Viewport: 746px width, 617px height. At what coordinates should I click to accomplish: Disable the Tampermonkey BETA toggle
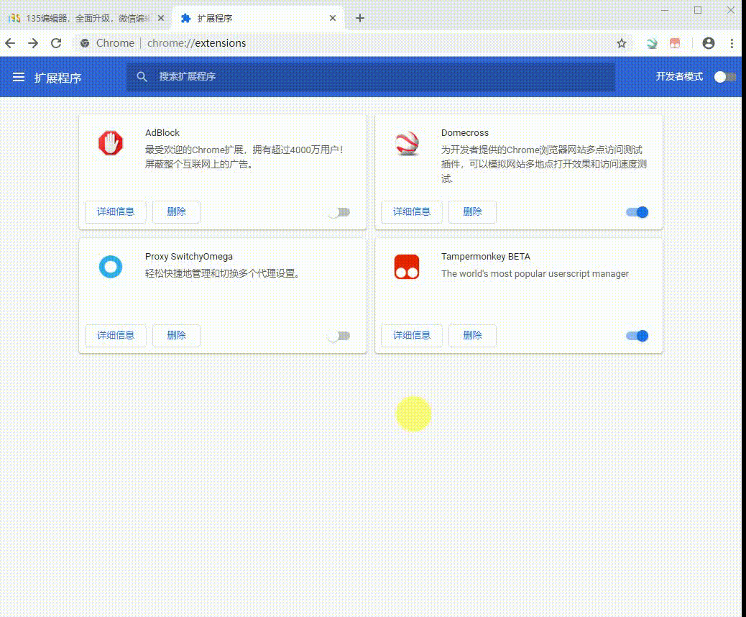637,336
